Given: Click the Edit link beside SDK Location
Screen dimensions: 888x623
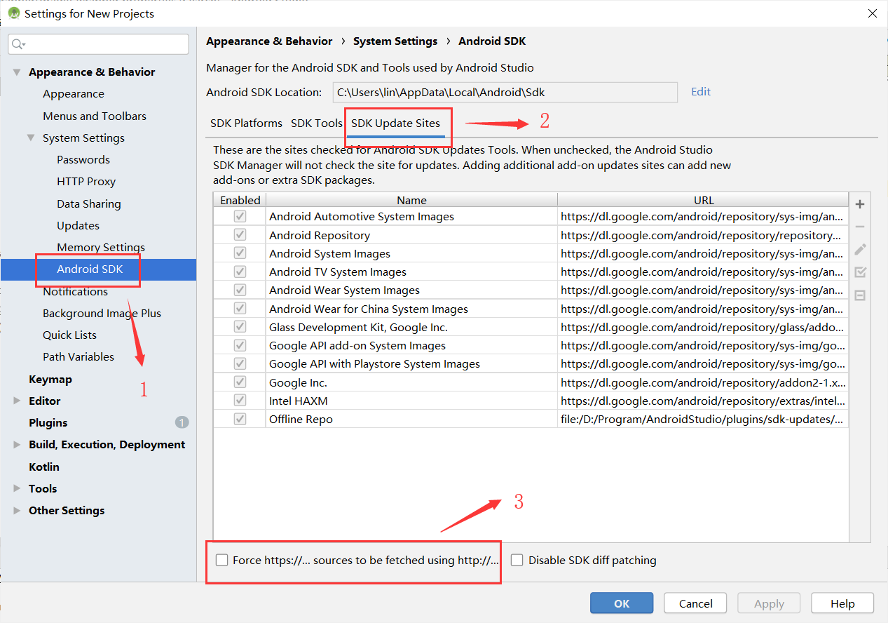Looking at the screenshot, I should (699, 92).
